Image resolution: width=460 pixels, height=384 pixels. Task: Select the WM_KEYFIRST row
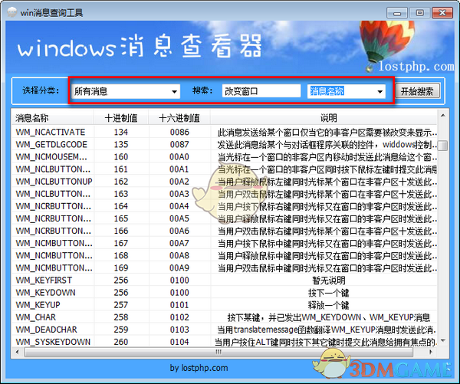pyautogui.click(x=225, y=281)
